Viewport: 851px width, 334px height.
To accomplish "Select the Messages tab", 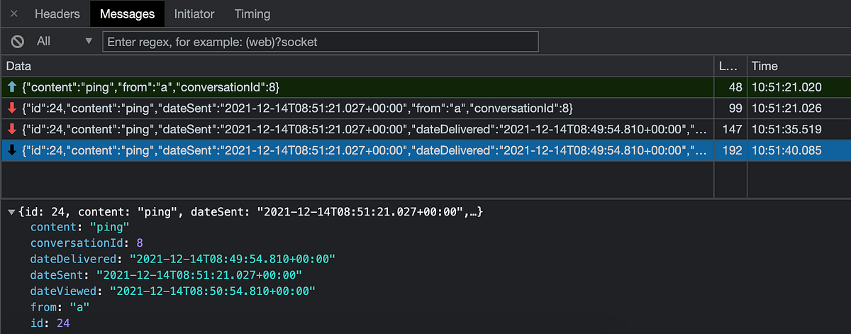I will click(x=128, y=13).
